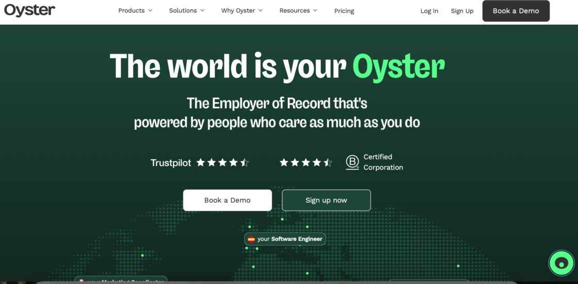Click the Spain flag icon on map label

pos(251,239)
